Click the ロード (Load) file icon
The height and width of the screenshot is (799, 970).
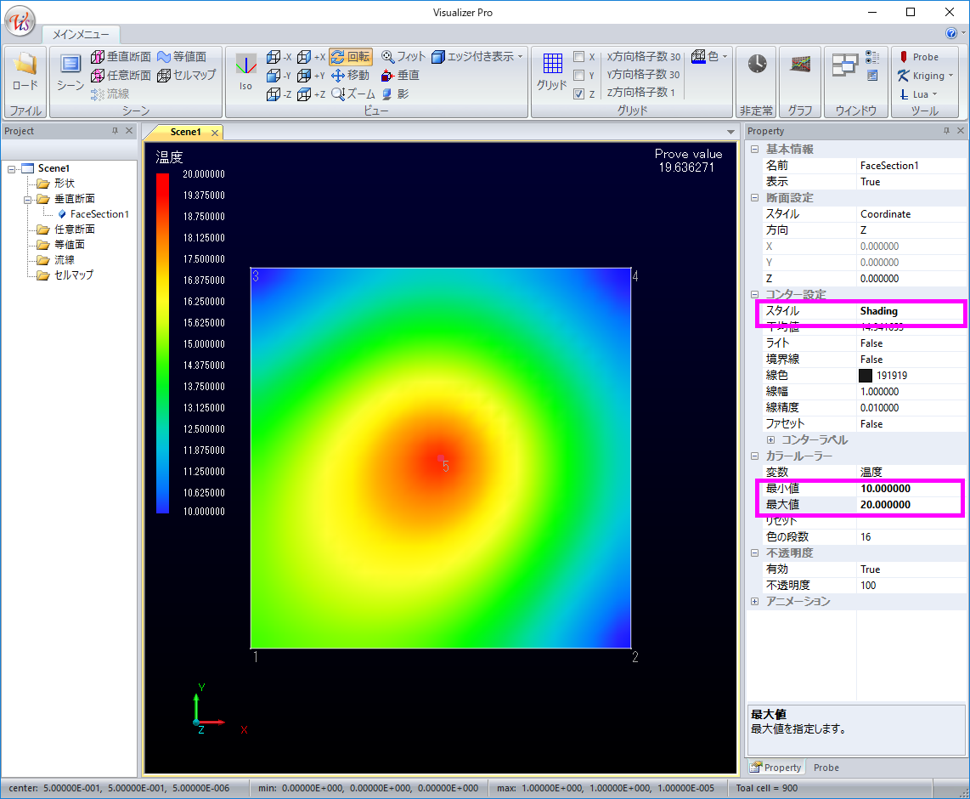[x=25, y=71]
